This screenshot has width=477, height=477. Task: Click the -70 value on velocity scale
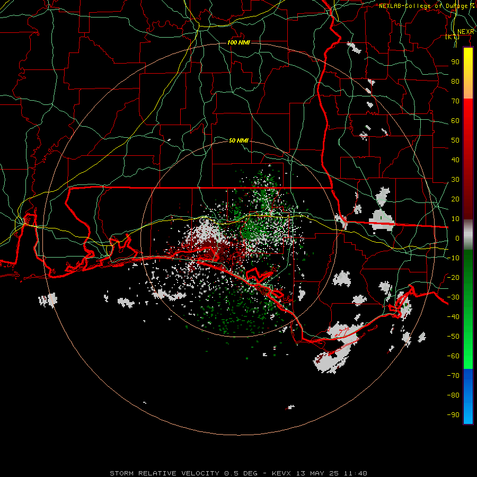[453, 376]
